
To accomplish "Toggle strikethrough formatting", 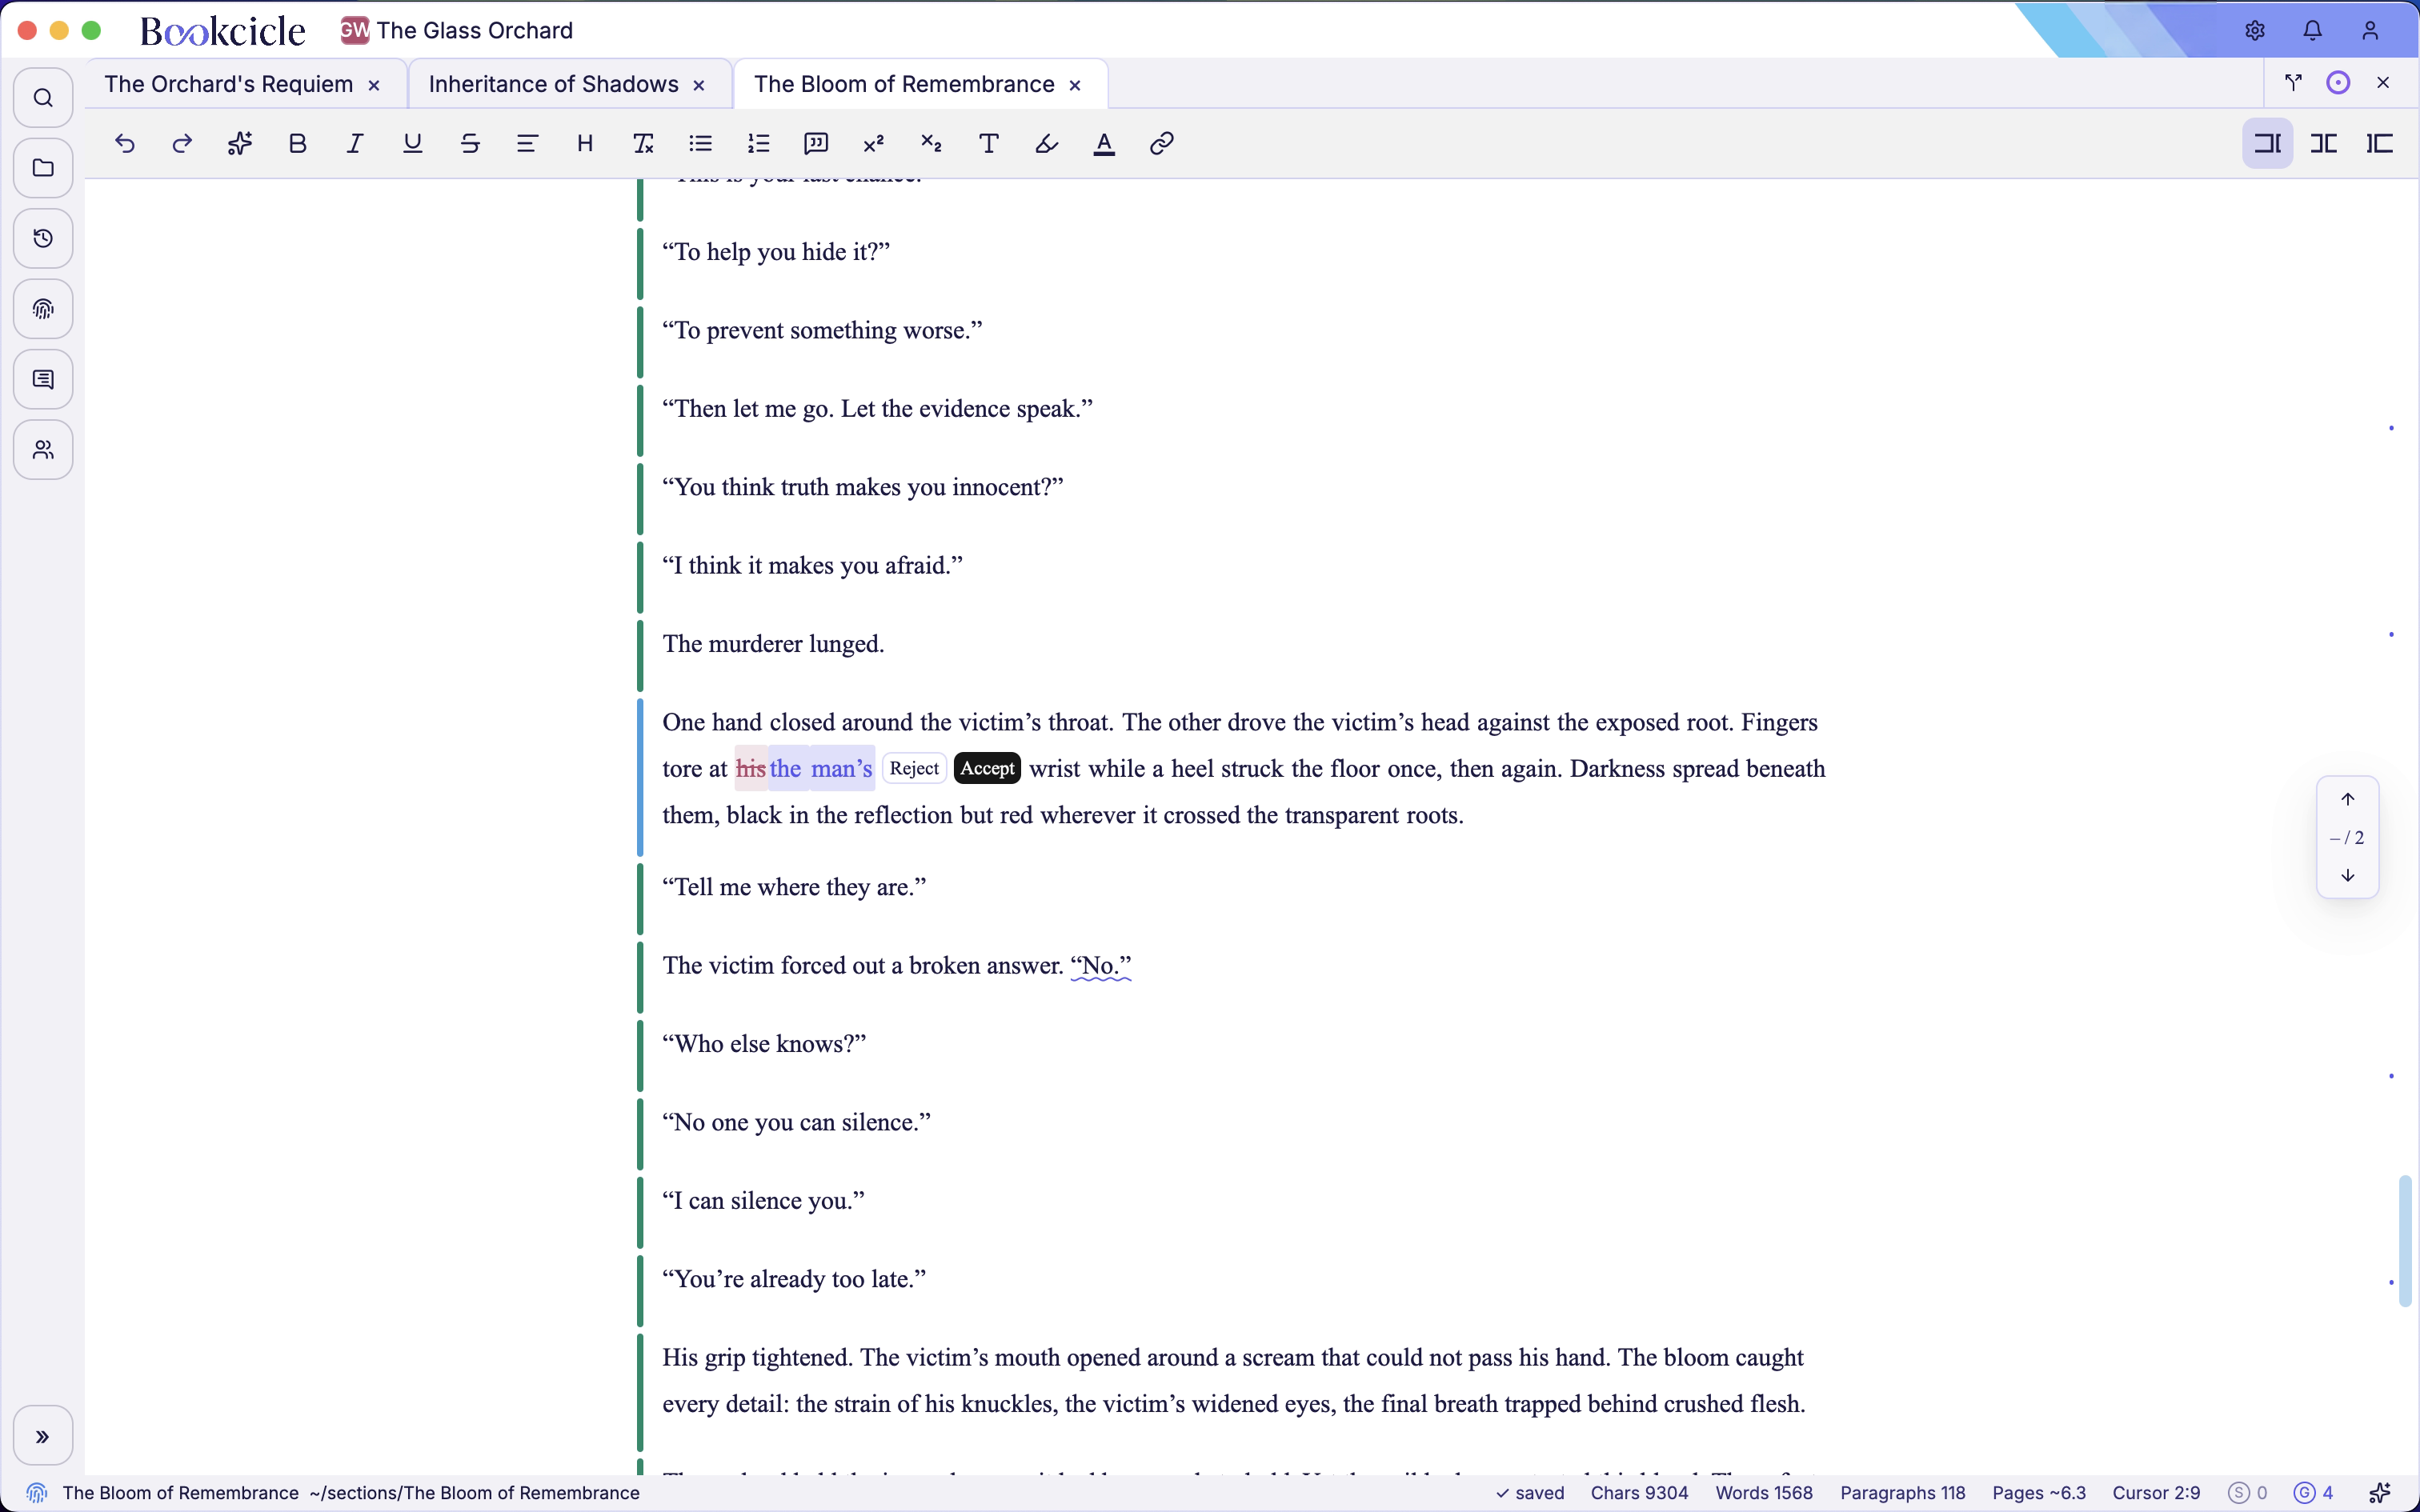I will (470, 144).
